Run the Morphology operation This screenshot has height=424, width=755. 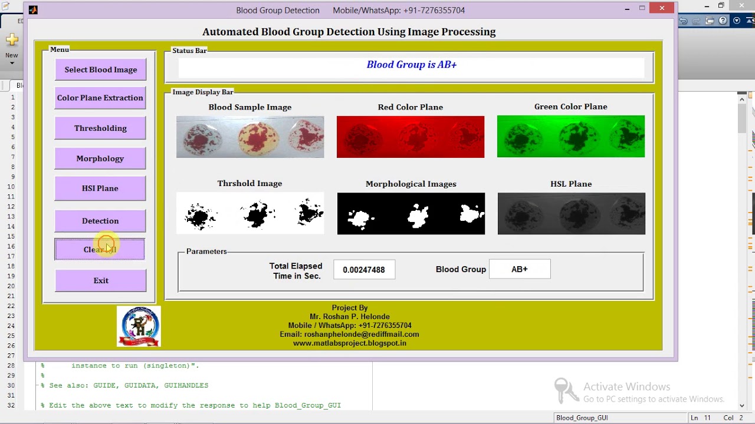[x=100, y=158]
